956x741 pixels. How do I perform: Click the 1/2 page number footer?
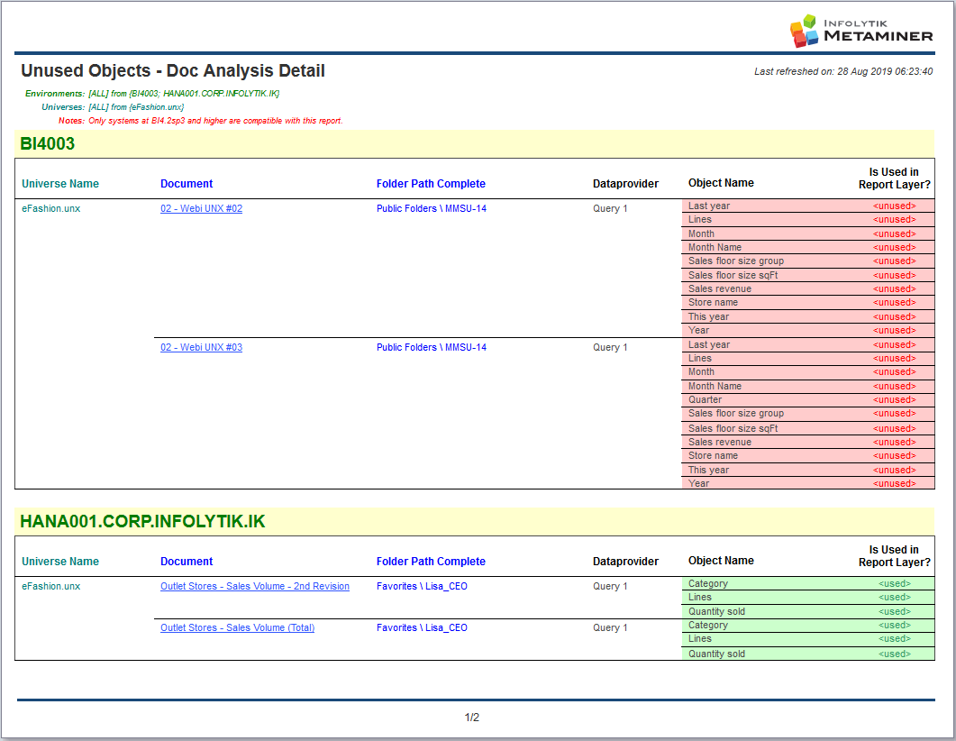pos(472,718)
